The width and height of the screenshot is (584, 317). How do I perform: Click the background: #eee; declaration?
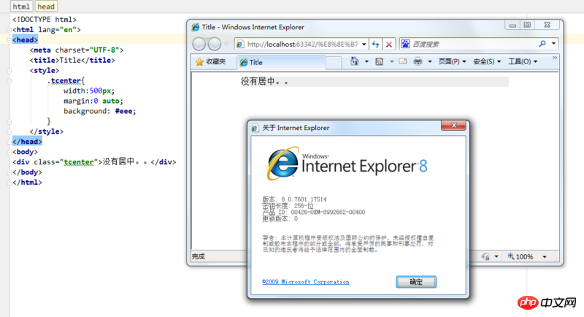pos(100,111)
